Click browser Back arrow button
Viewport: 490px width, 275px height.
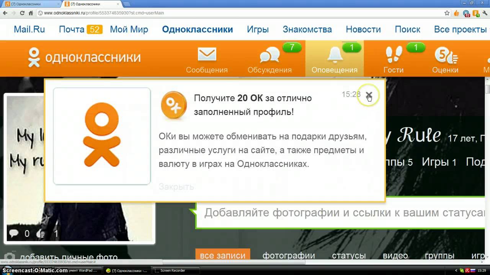point(5,13)
